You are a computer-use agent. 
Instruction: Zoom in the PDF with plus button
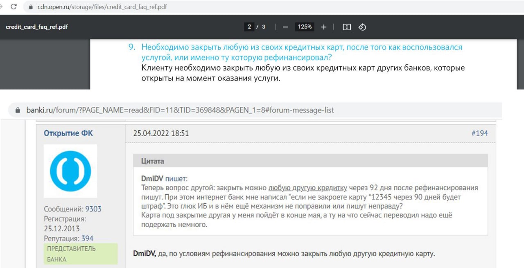324,27
